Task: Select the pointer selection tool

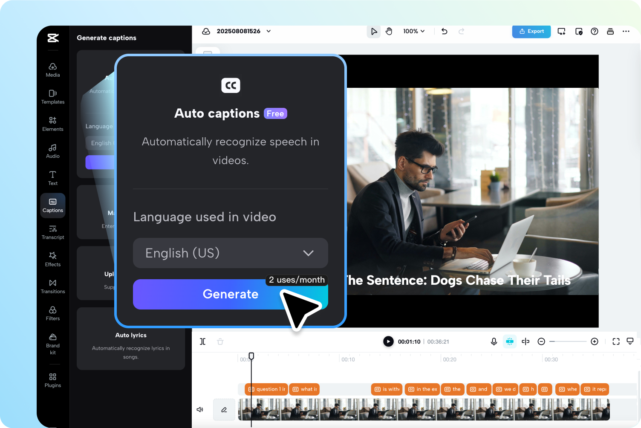Action: point(374,31)
